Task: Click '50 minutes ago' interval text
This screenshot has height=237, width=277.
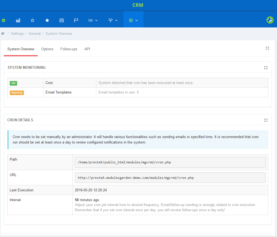Action: (x=87, y=200)
